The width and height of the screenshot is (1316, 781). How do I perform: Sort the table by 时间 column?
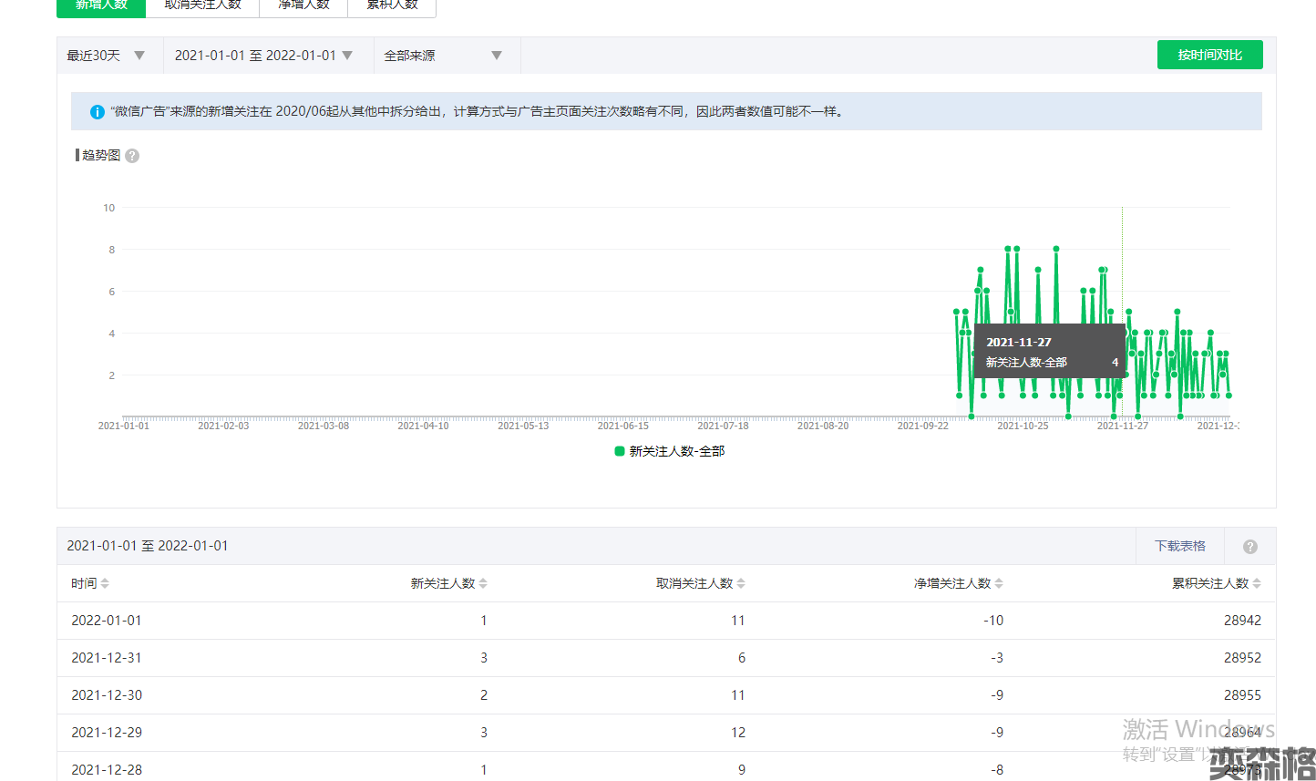point(105,583)
